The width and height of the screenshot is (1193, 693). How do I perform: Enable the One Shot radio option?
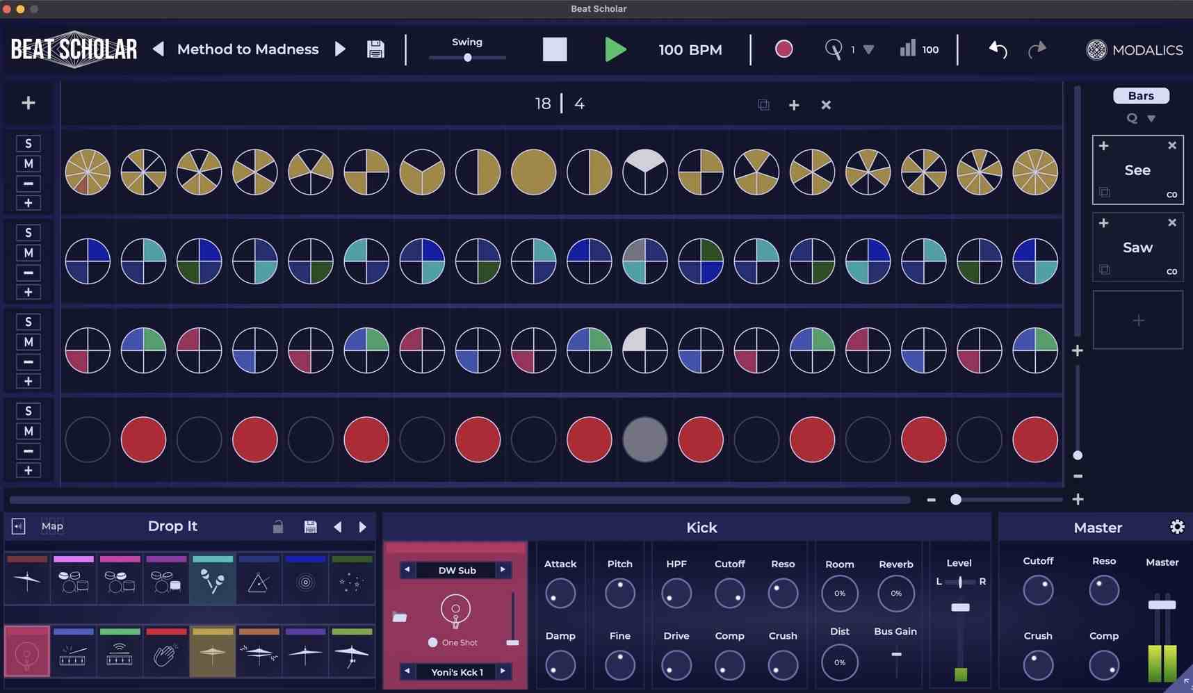[432, 642]
